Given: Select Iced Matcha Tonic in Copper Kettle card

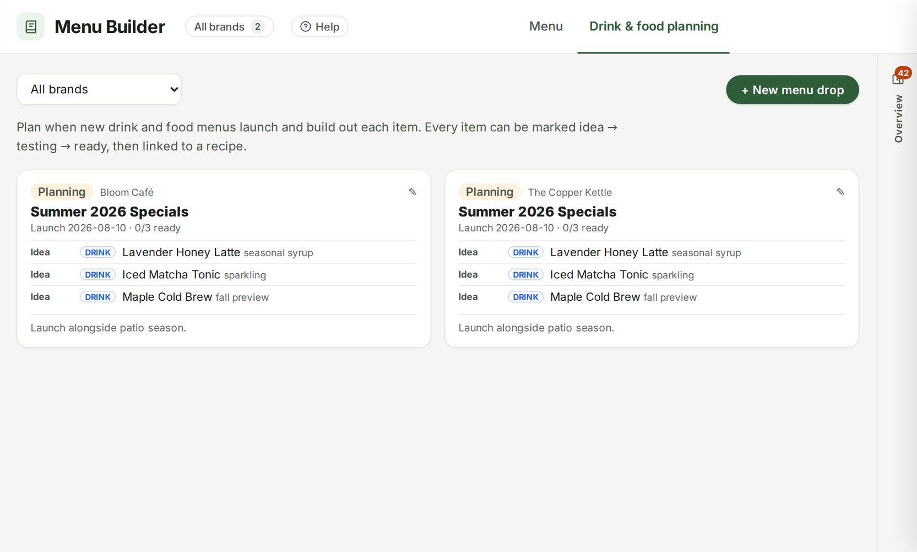Looking at the screenshot, I should 599,274.
